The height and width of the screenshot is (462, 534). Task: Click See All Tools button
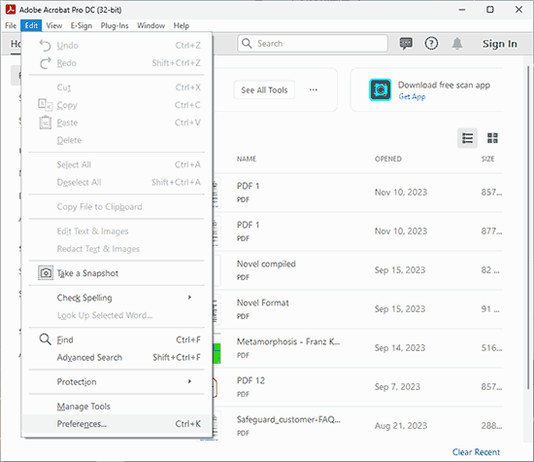264,90
